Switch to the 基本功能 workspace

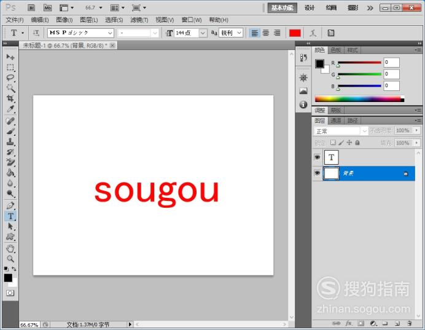click(x=282, y=8)
